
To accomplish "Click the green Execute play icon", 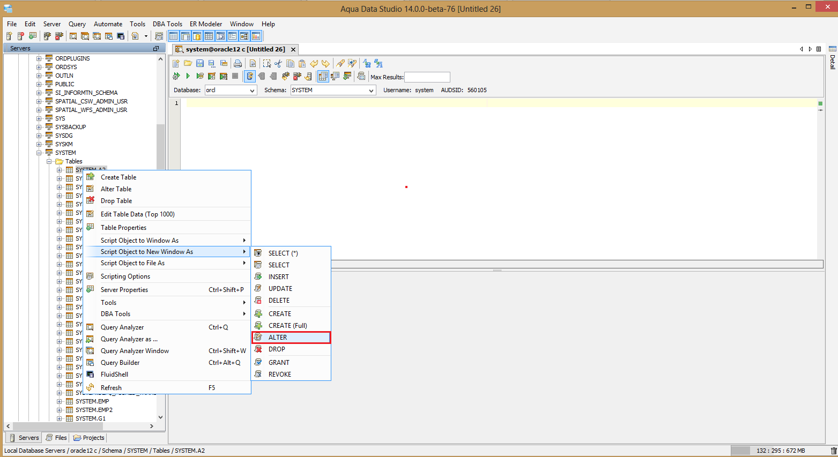I will click(188, 76).
